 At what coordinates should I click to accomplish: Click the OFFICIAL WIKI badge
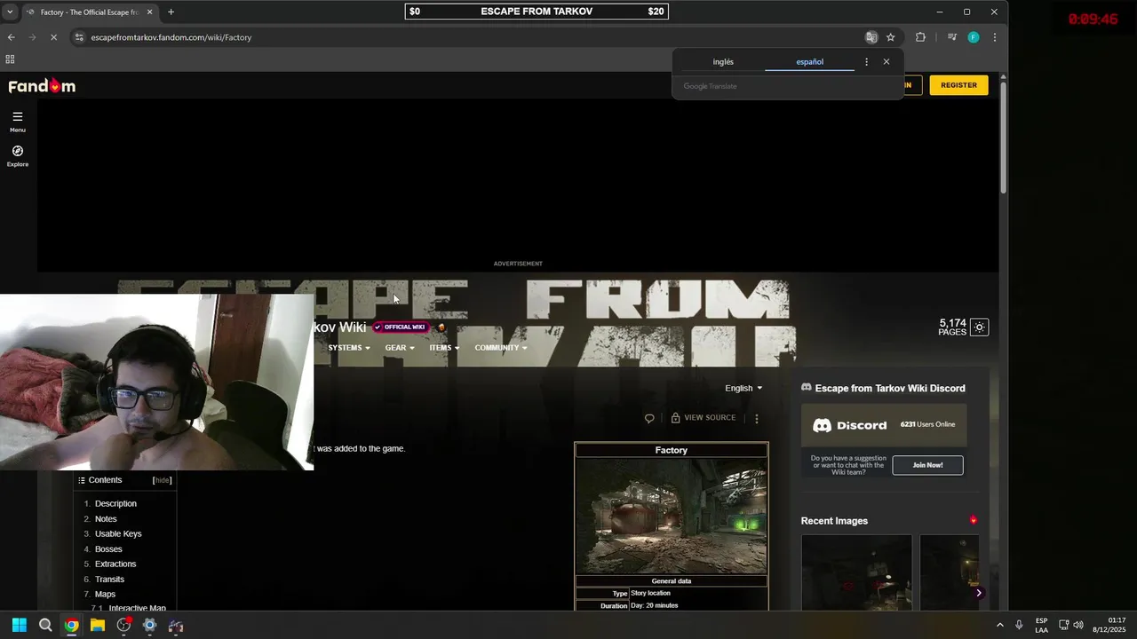coord(400,327)
